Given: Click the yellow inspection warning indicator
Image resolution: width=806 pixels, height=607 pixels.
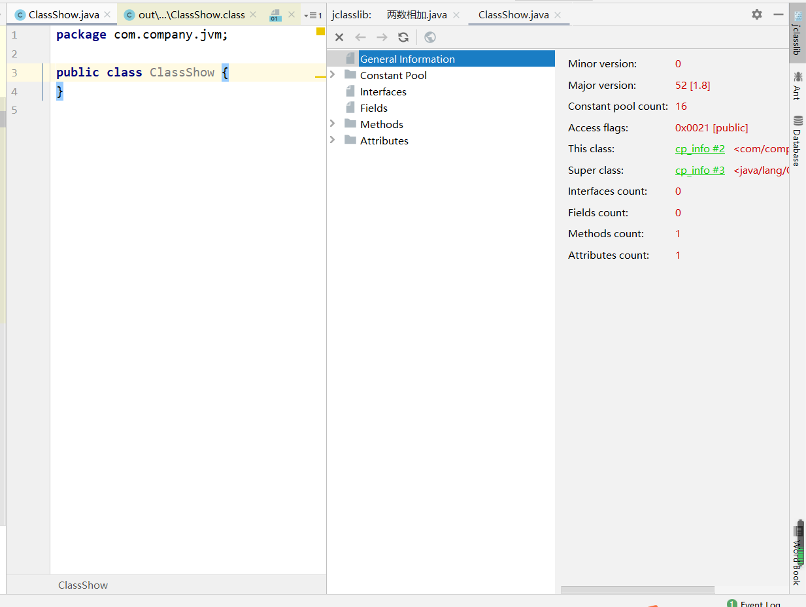Looking at the screenshot, I should 320,31.
